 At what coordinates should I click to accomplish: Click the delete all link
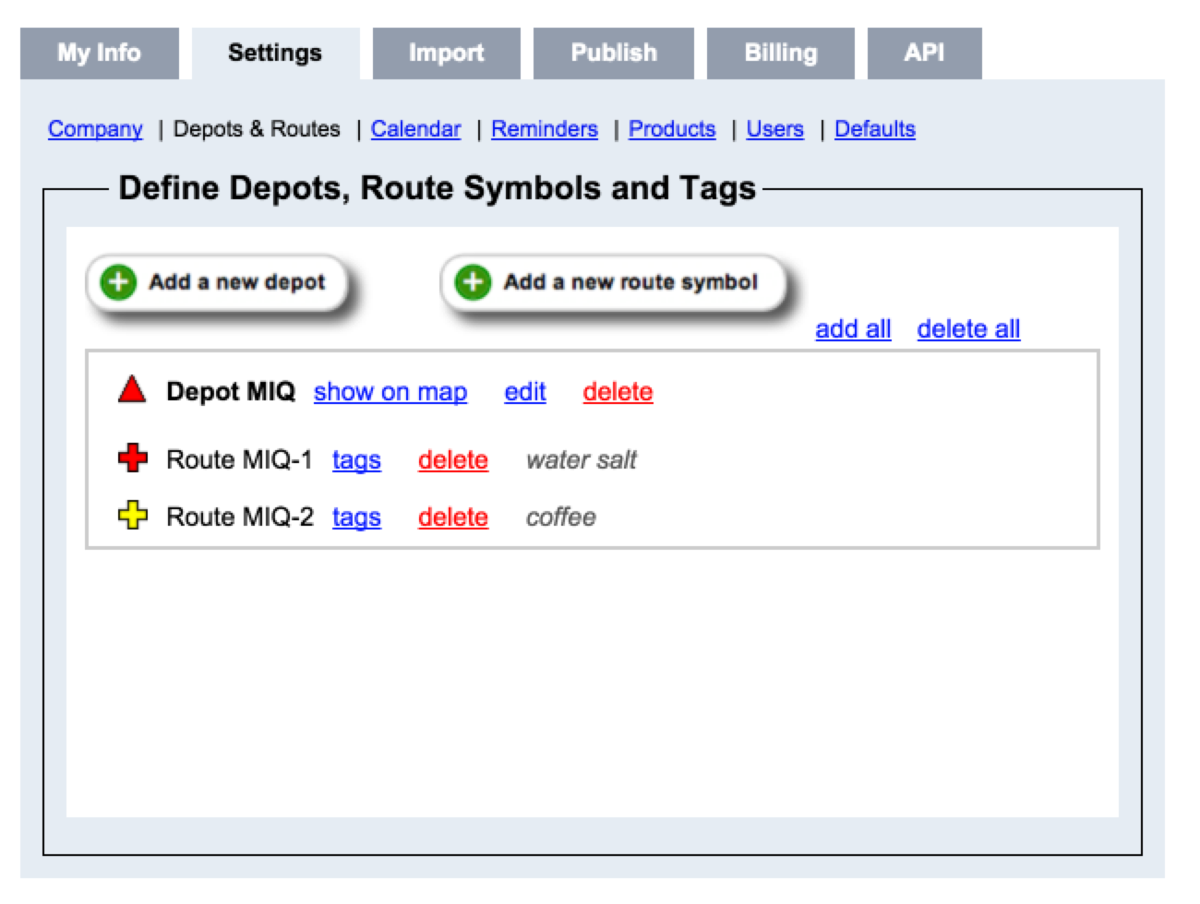pos(968,329)
